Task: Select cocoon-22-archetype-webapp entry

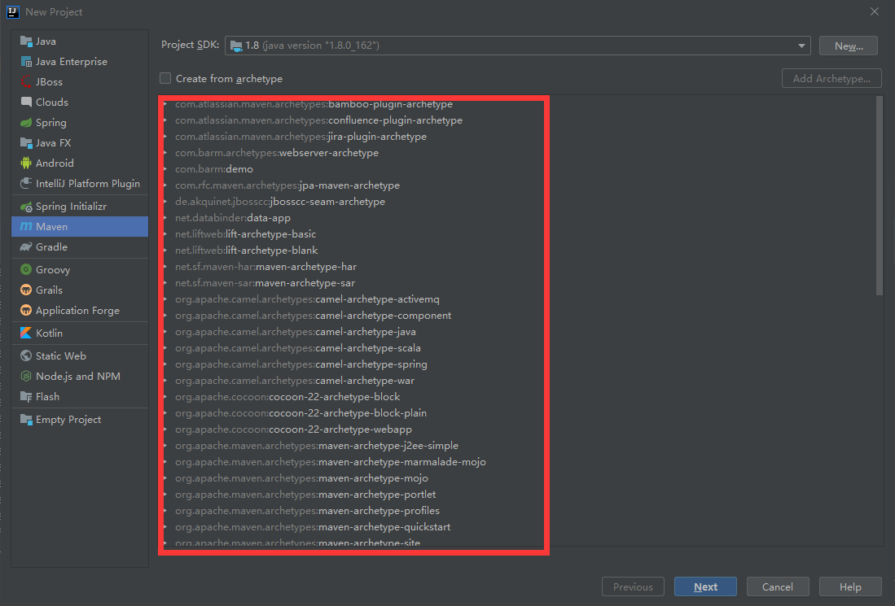Action: 293,429
